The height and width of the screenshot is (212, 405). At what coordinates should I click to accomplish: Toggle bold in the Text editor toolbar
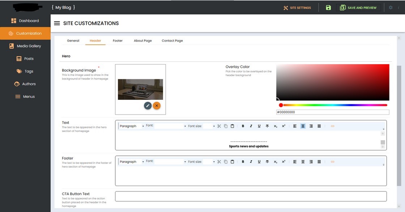[x=243, y=126]
